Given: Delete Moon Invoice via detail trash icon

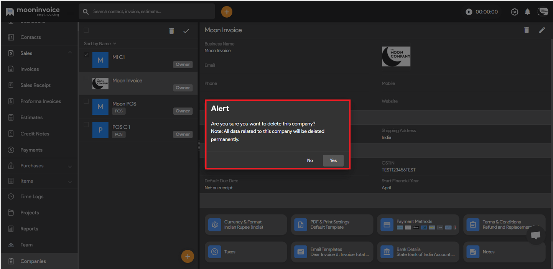Looking at the screenshot, I should (527, 30).
